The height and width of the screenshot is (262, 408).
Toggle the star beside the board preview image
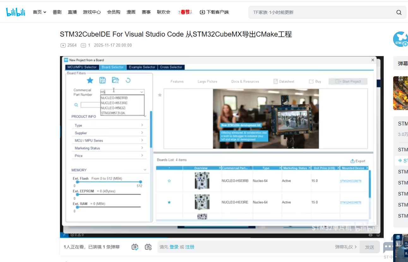click(x=160, y=95)
